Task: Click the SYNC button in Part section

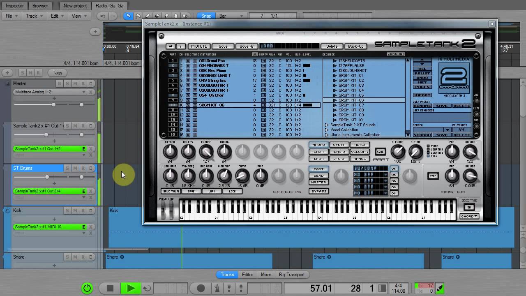Action: [x=381, y=152]
